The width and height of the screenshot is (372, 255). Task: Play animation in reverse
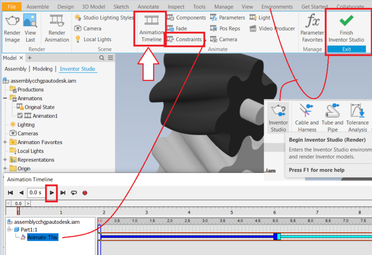click(22, 193)
